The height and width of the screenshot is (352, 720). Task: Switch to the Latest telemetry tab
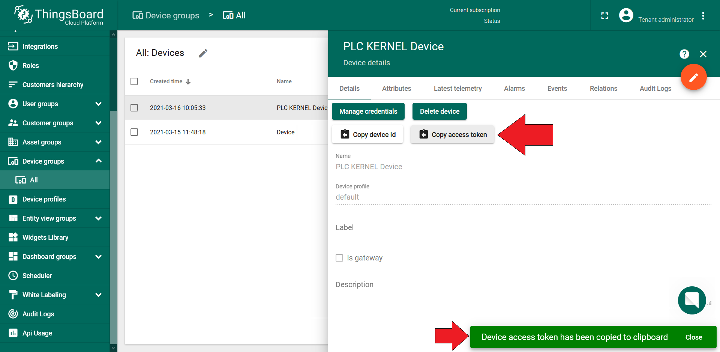pyautogui.click(x=457, y=89)
